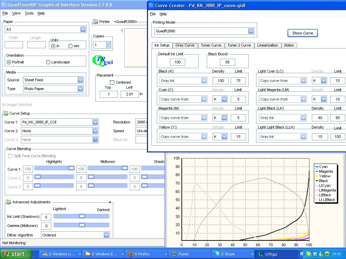The image size is (346, 259).
Task: Click the Ink Limit (Shadows) value field
Action: click(x=46, y=217)
